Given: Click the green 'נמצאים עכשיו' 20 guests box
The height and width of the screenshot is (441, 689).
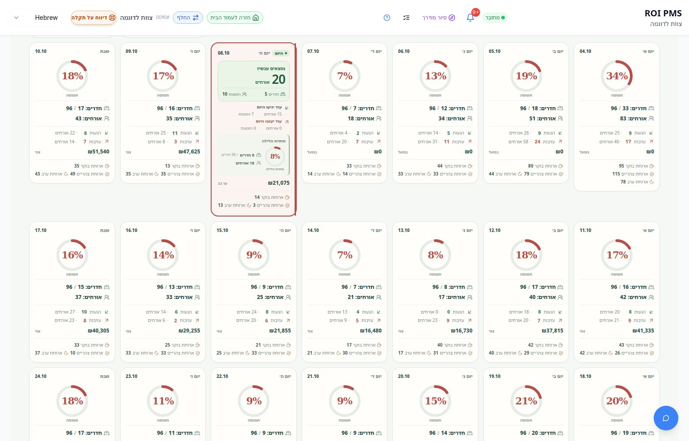Looking at the screenshot, I should click(254, 81).
